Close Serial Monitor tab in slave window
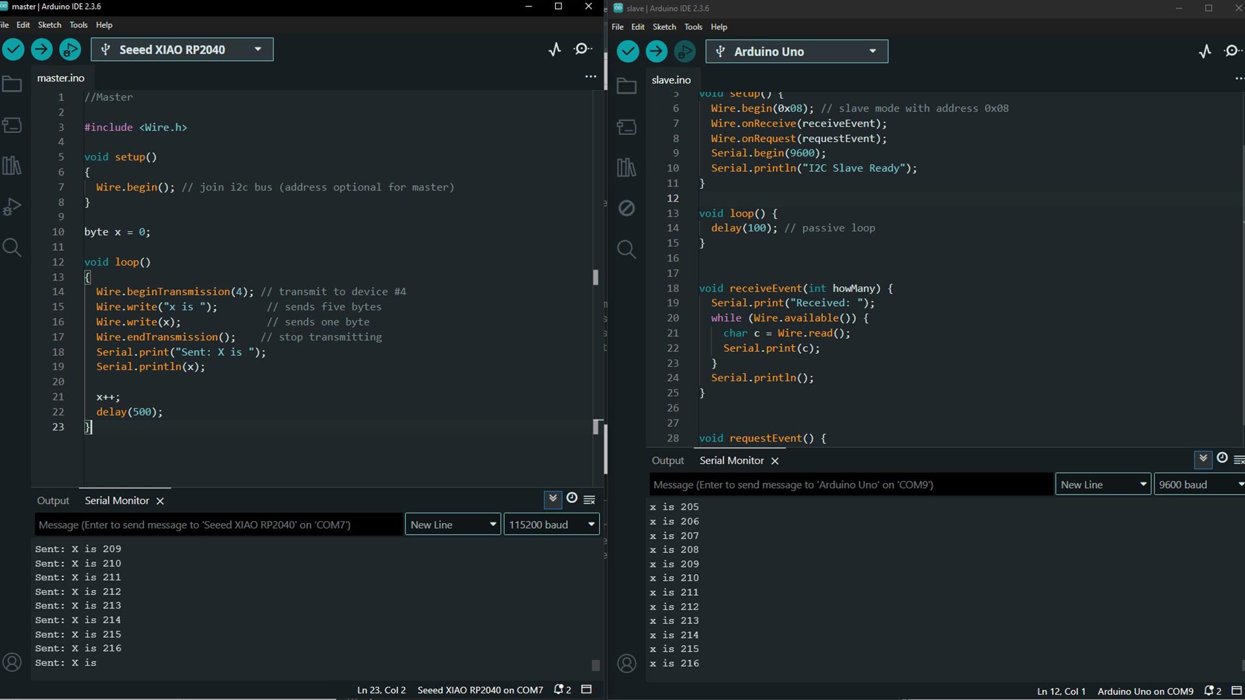The height and width of the screenshot is (700, 1245). click(775, 461)
